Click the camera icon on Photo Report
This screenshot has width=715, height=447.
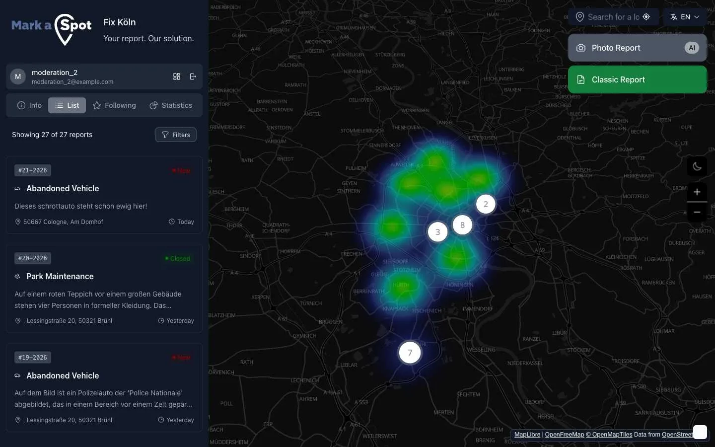580,48
